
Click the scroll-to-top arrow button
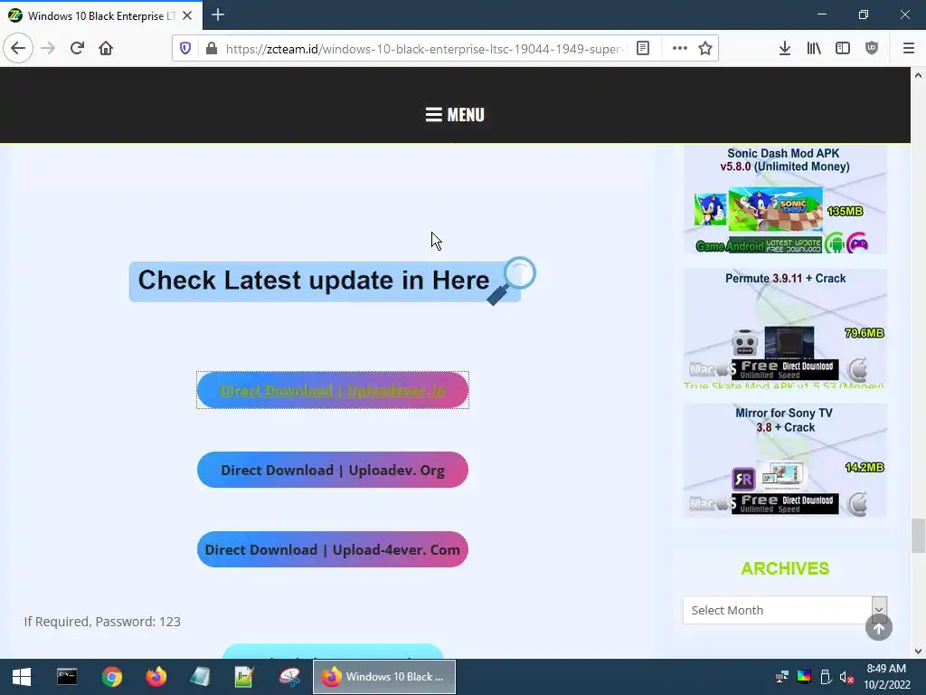(879, 628)
